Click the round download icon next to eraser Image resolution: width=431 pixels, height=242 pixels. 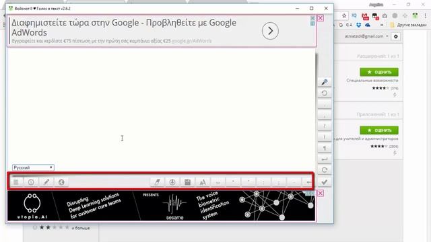point(172,182)
